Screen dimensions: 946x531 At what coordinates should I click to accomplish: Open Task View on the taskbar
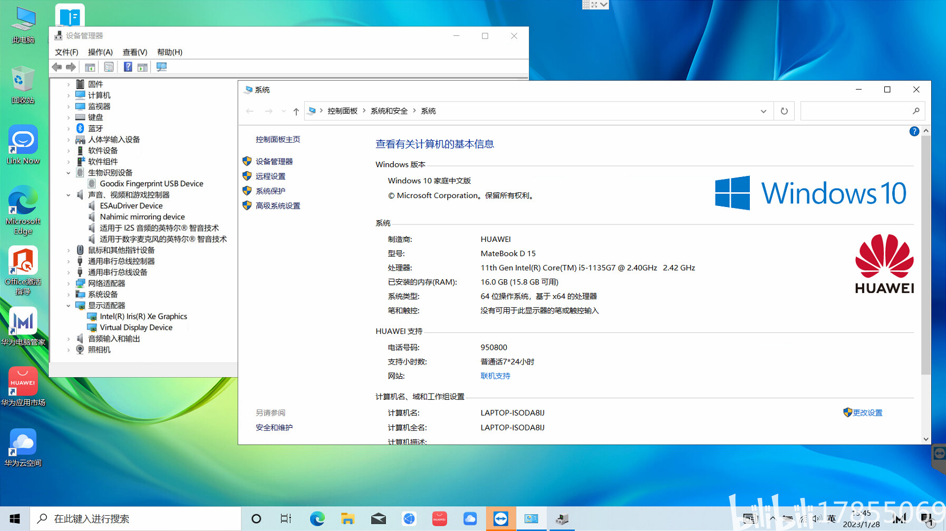point(286,519)
